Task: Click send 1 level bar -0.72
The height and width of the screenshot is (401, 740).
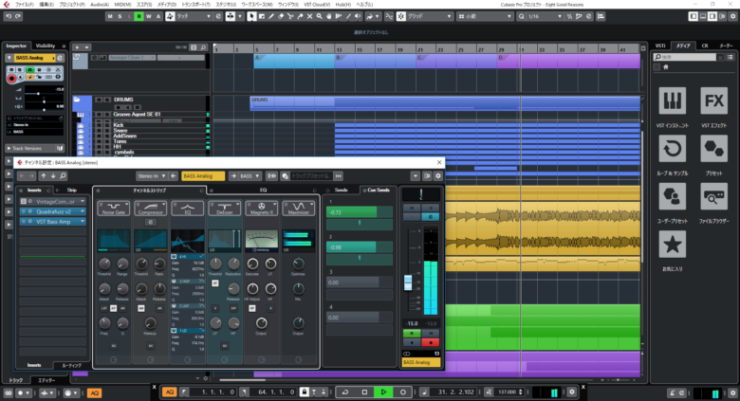Action: pyautogui.click(x=360, y=212)
